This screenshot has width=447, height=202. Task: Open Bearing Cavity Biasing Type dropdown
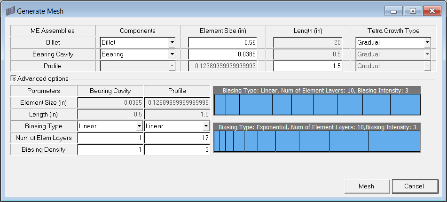[x=139, y=126]
